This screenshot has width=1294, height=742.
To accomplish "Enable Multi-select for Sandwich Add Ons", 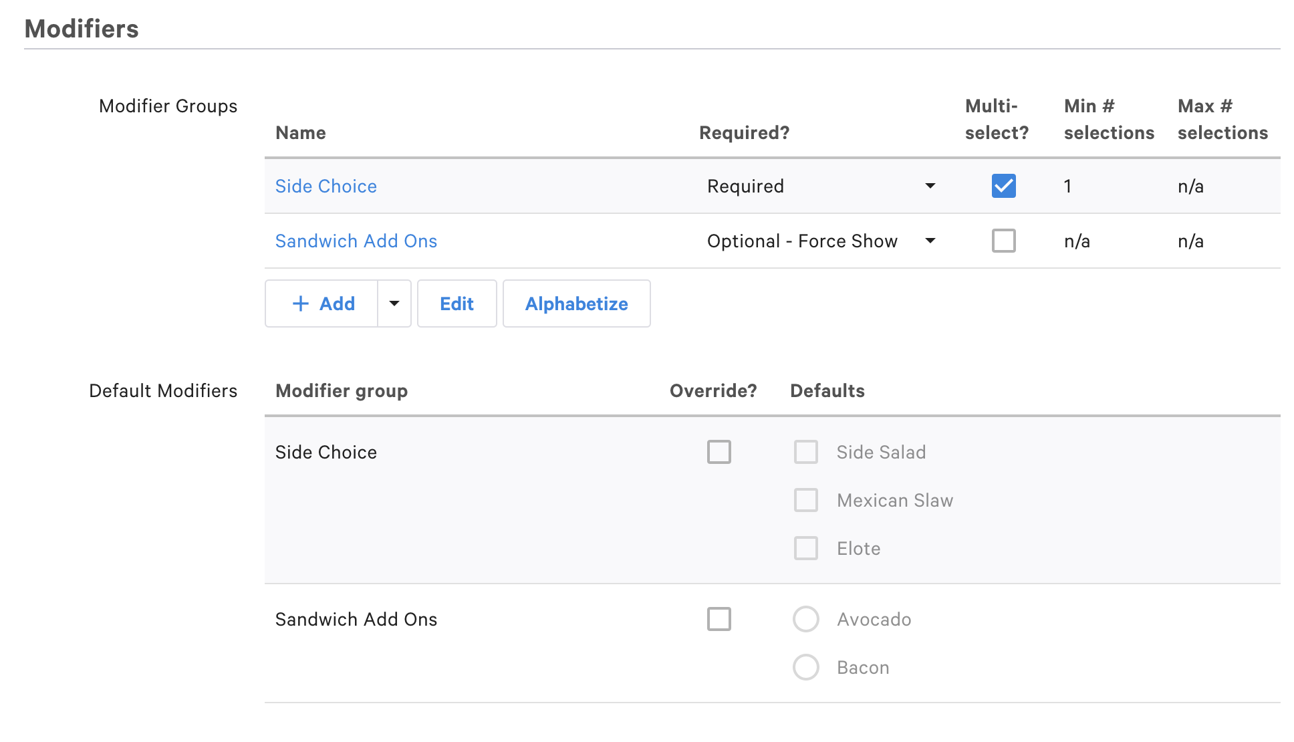I will [x=1003, y=241].
